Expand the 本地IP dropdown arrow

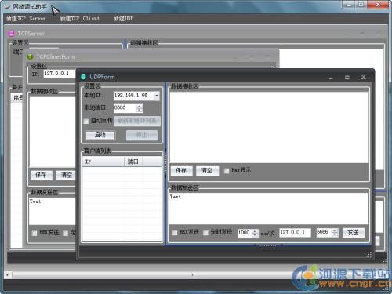pyautogui.click(x=157, y=96)
